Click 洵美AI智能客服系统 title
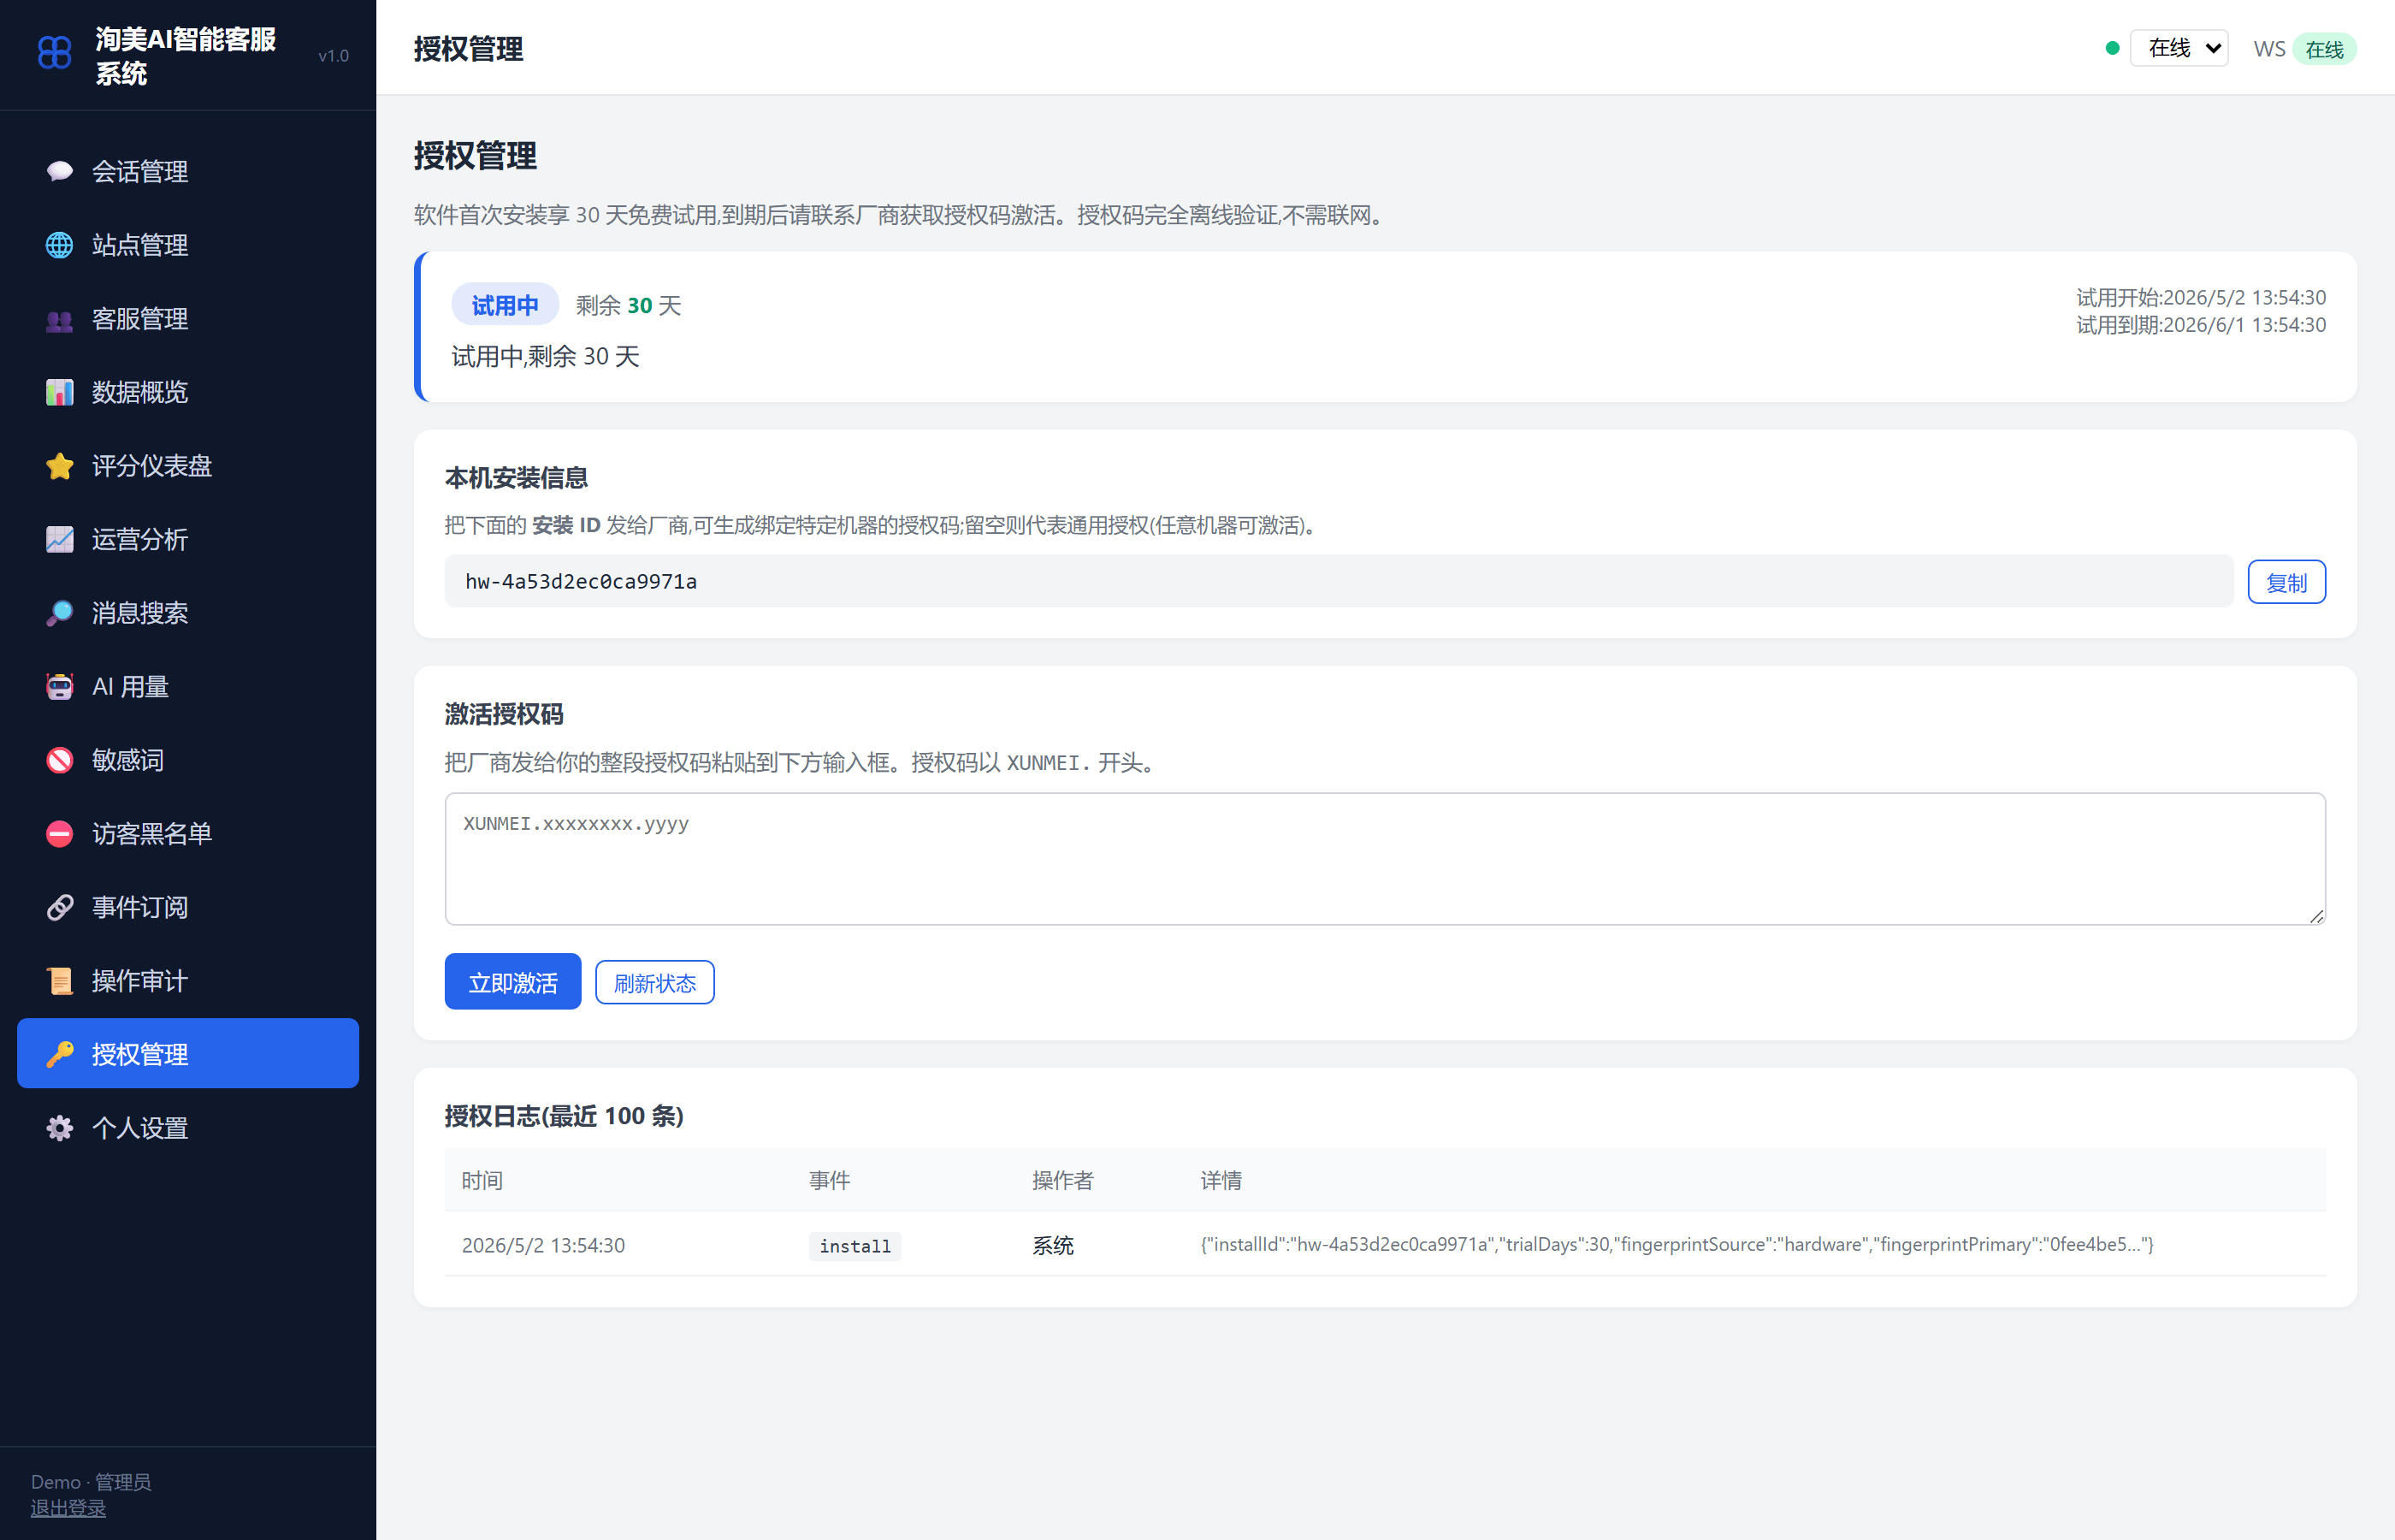The height and width of the screenshot is (1540, 2395). [x=185, y=56]
